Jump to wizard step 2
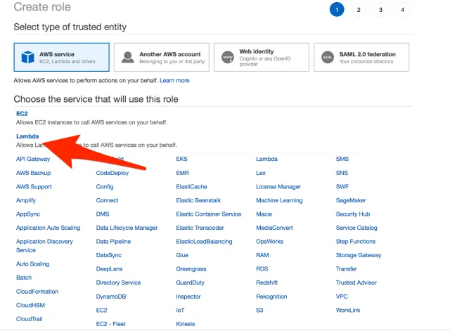Viewport: 450px width, 331px height. (x=359, y=9)
